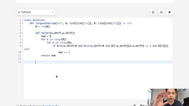The image size is (189, 106).
Task: Reset code with the refresh icon
Action: 161,12
